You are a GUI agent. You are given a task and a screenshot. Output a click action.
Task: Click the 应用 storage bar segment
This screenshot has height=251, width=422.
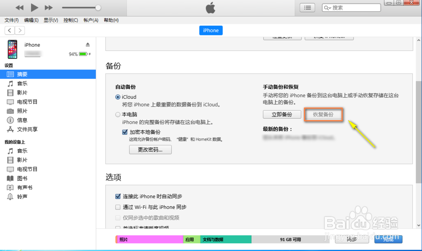192,240
